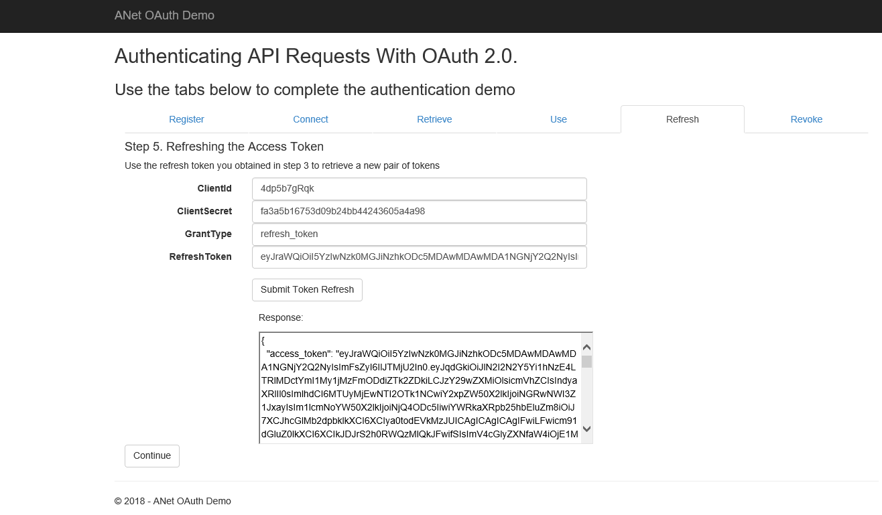Click the response box scroll up arrow
This screenshot has width=882, height=515.
[x=586, y=347]
